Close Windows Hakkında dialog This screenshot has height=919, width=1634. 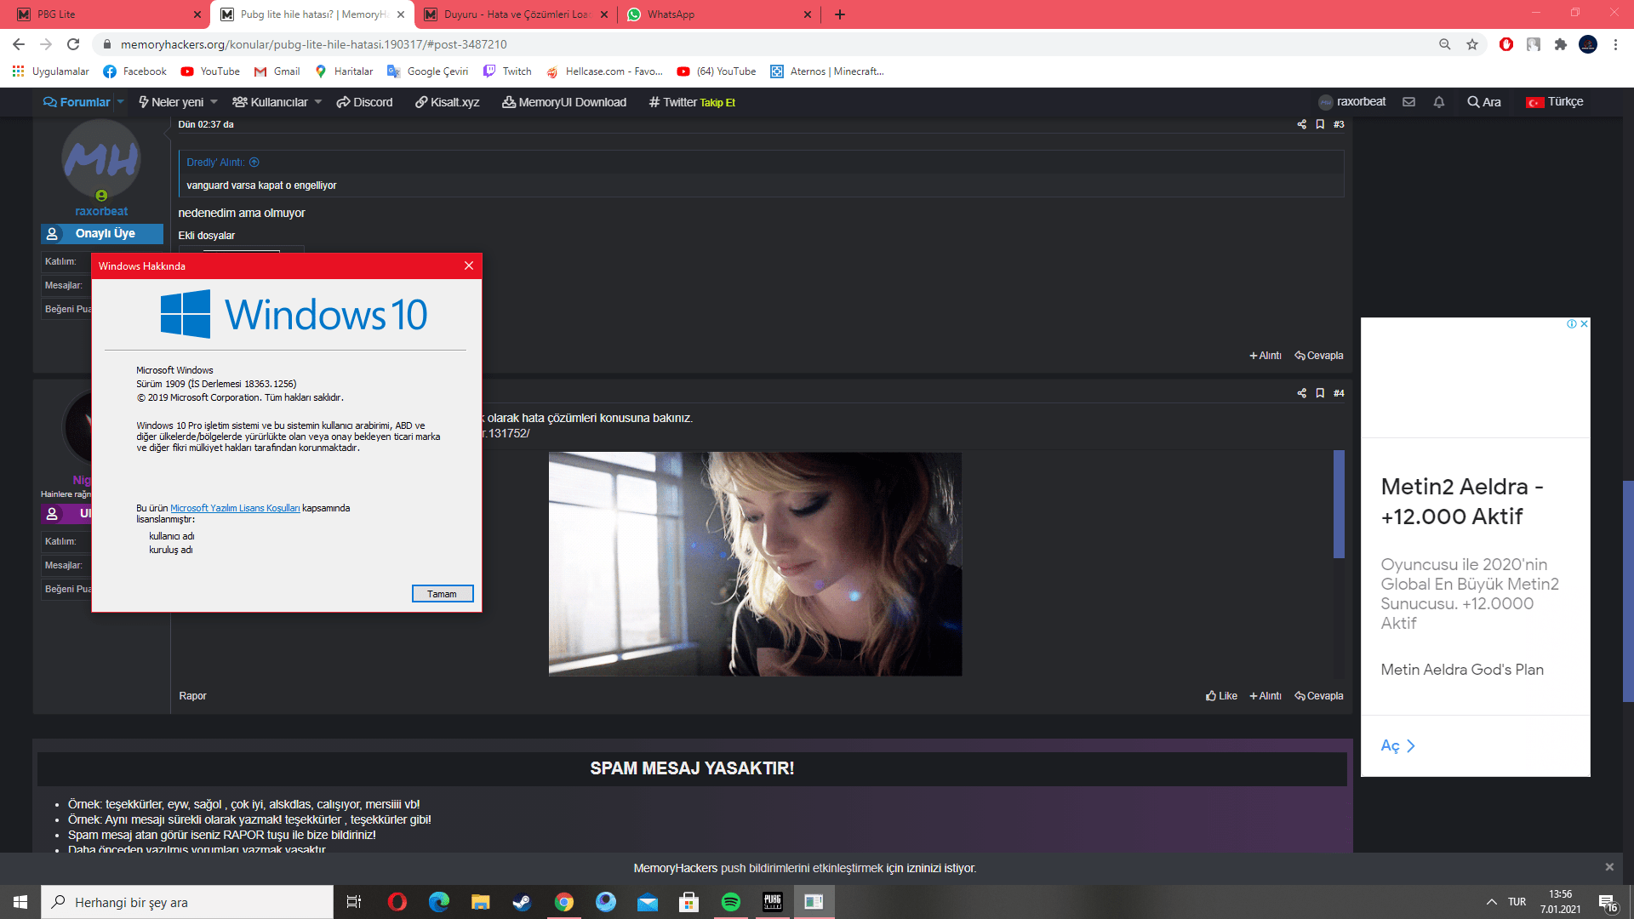469,265
